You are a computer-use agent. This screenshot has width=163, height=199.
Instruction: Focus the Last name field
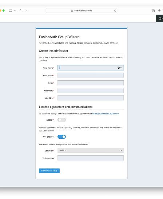click(x=91, y=75)
